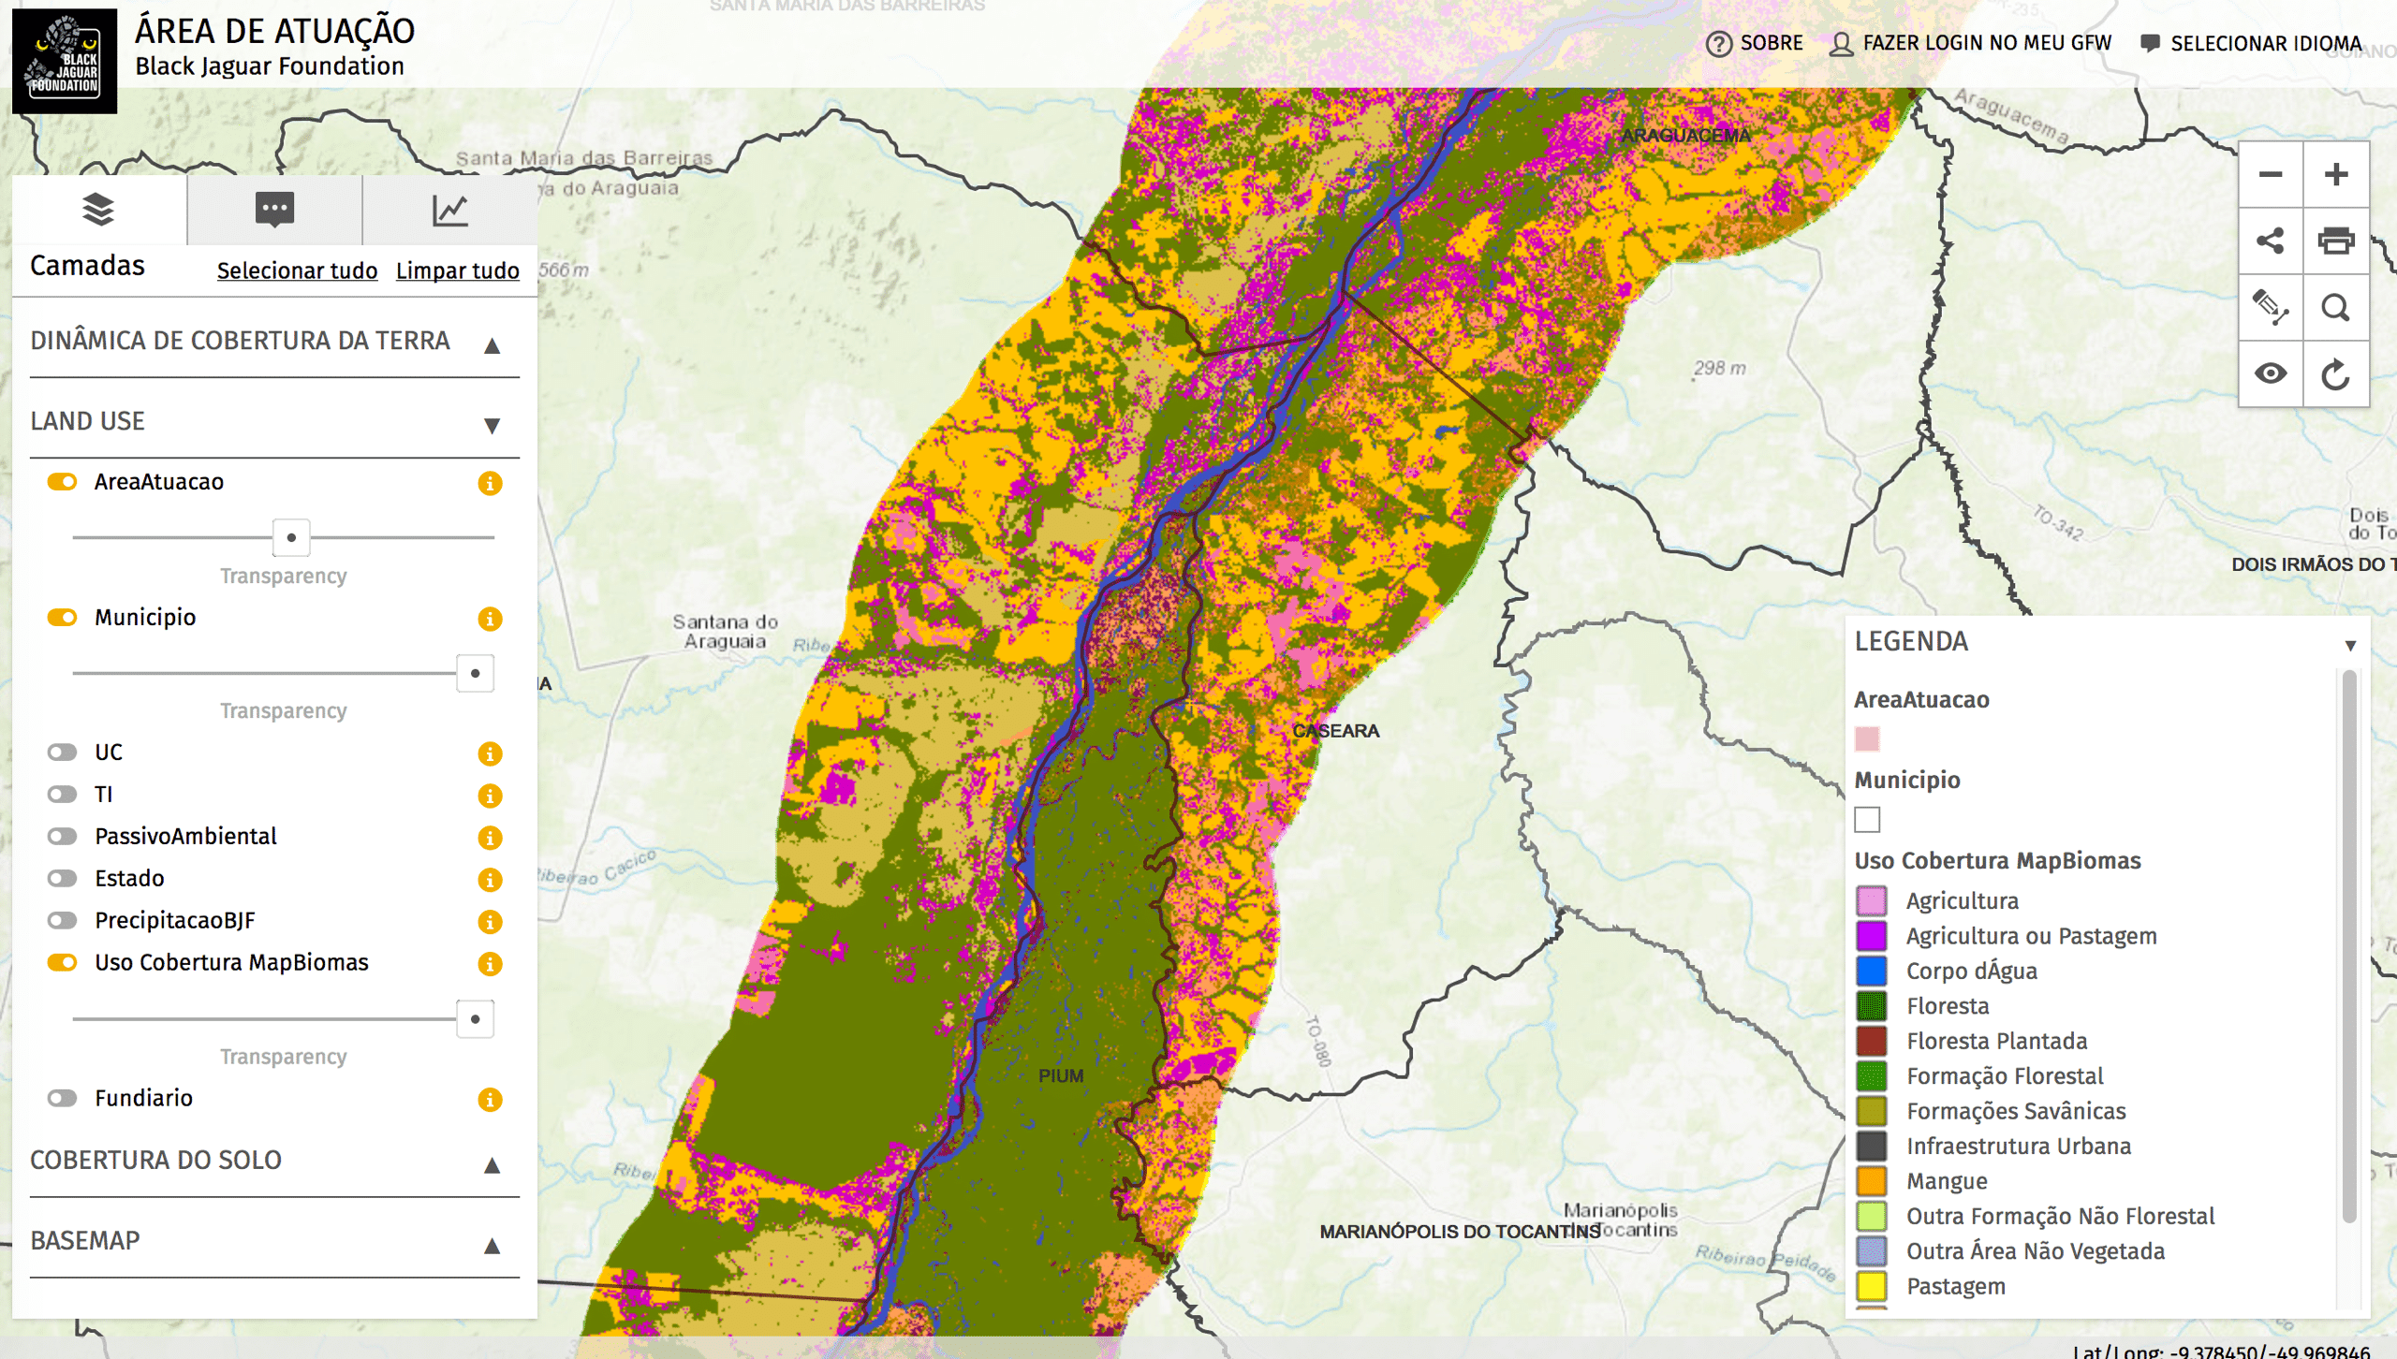2397x1359 pixels.
Task: Click the Floresta legend color swatch
Action: point(1871,1006)
